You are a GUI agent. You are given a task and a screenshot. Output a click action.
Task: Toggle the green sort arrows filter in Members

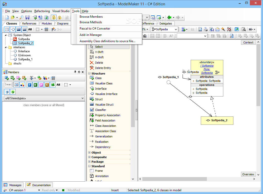tap(53, 85)
